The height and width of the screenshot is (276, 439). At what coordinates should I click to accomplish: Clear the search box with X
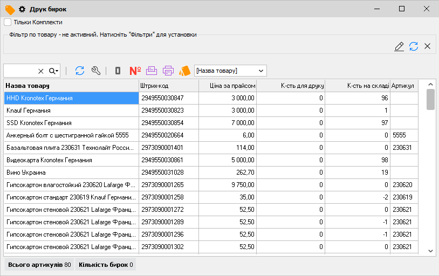[x=40, y=71]
